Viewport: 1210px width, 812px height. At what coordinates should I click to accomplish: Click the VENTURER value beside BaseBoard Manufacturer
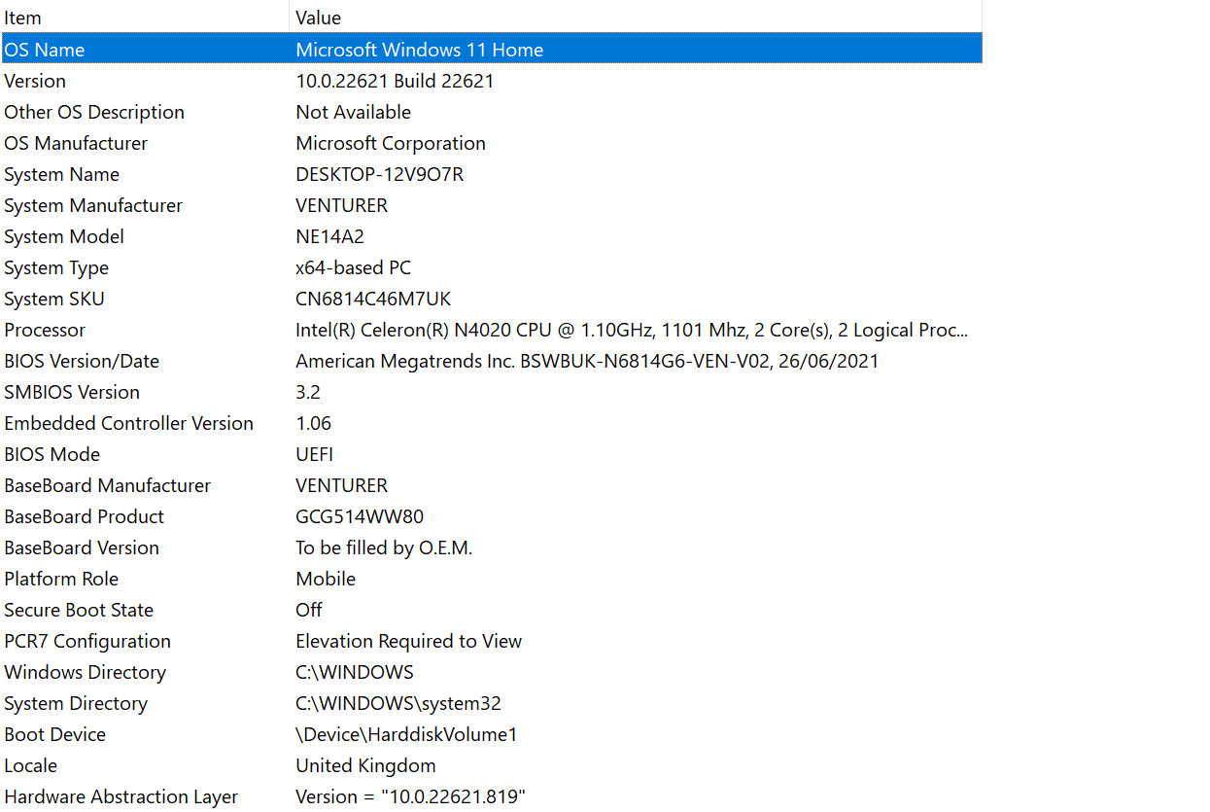[x=341, y=485]
